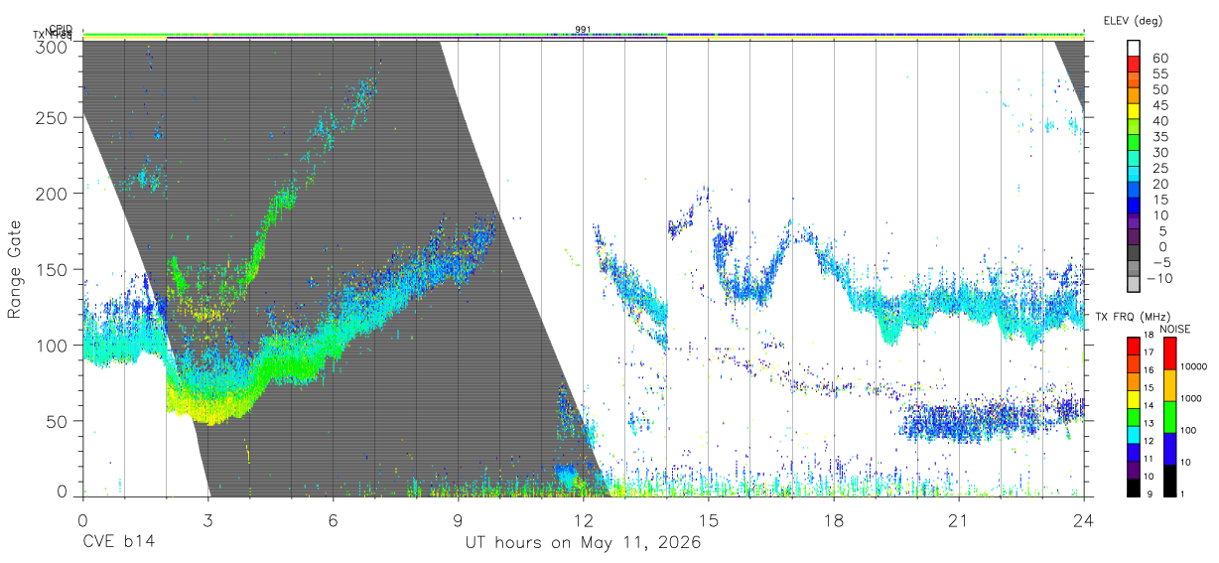Image resolution: width=1219 pixels, height=563 pixels.
Task: Click x-axis tick label '18'
Action: pyautogui.click(x=834, y=521)
